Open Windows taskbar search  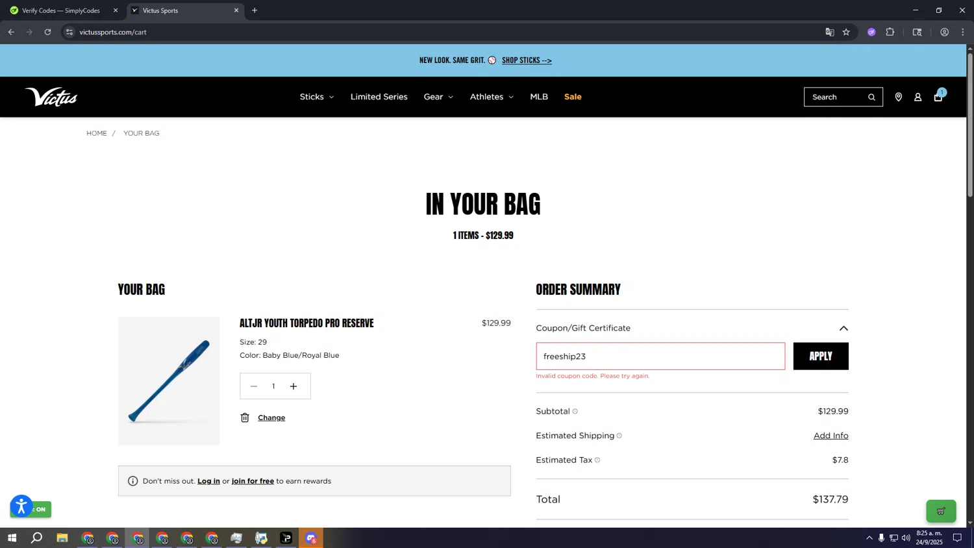tap(37, 538)
